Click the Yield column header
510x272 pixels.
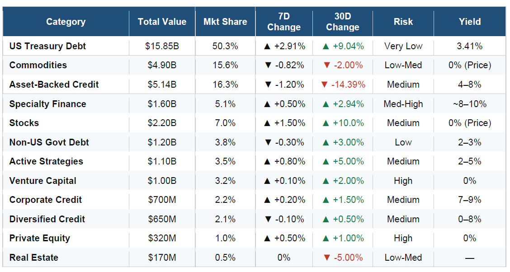[x=470, y=22]
